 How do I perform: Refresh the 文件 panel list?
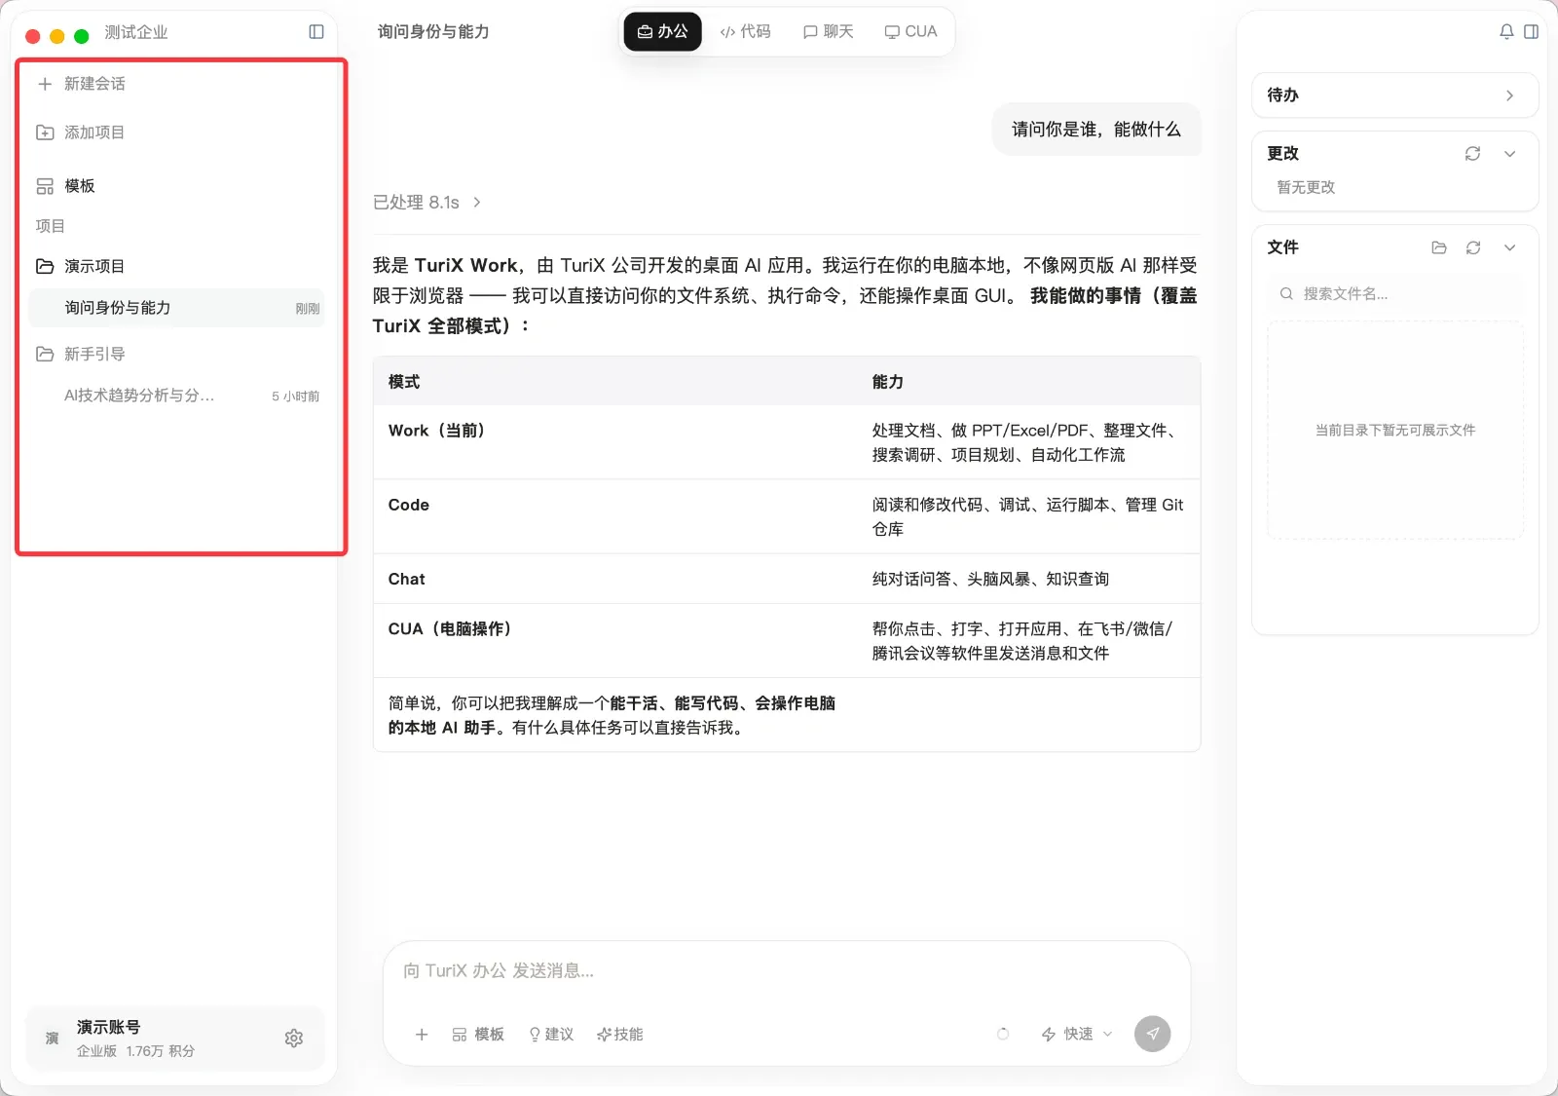coord(1473,247)
